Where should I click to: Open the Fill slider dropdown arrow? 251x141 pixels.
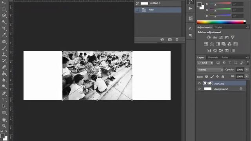tap(247, 77)
